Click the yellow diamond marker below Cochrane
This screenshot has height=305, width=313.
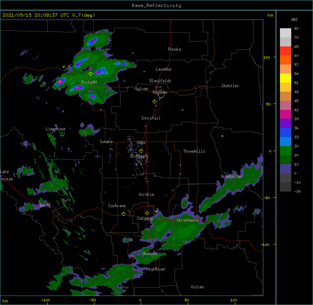(x=123, y=214)
